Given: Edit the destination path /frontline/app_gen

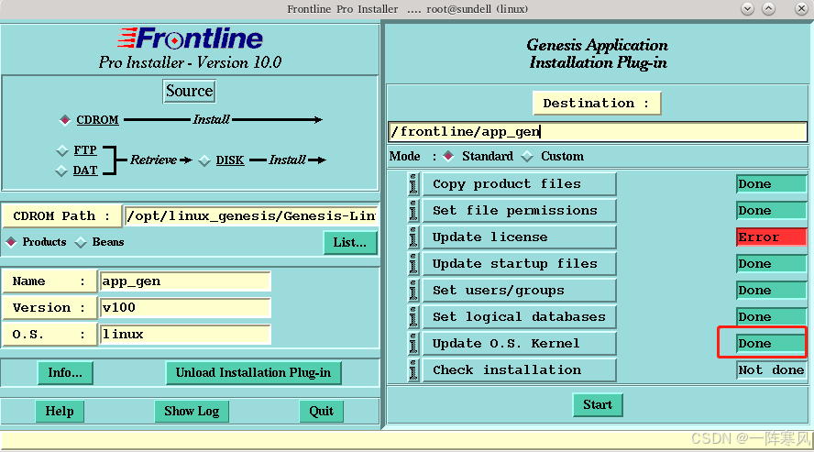Looking at the screenshot, I should click(598, 132).
